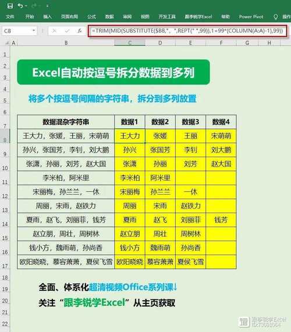Expand the Name Box dropdown
Viewport: 291px width, 332px height.
tap(34, 31)
